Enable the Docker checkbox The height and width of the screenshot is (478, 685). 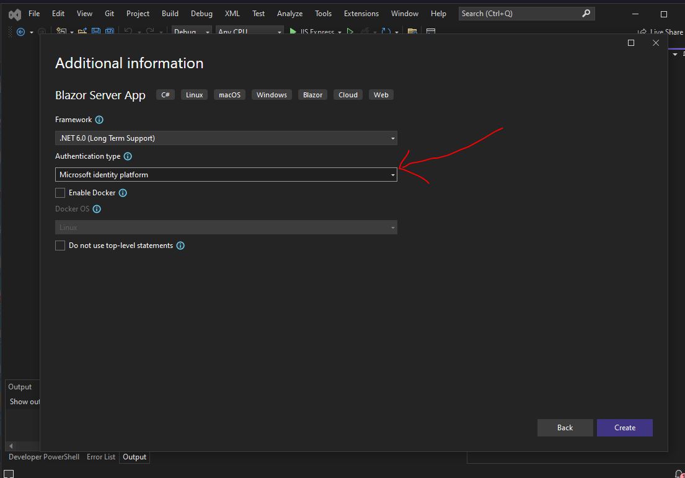[x=60, y=193]
